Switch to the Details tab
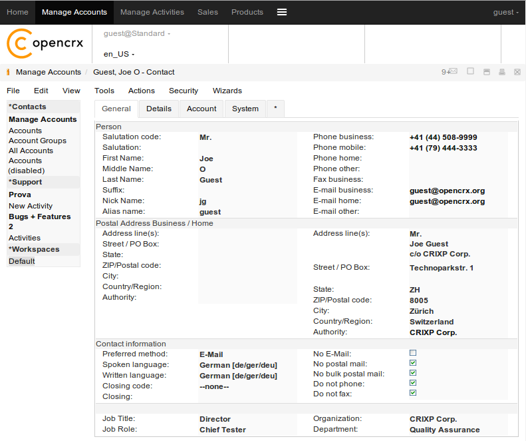The width and height of the screenshot is (526, 441). [x=159, y=109]
